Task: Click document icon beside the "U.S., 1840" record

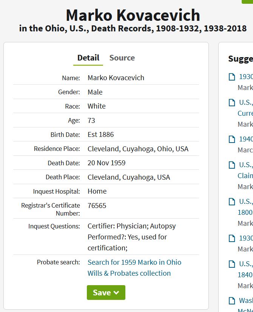Action: click(x=232, y=264)
